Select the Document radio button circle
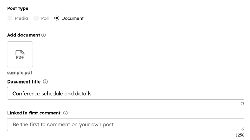Screen dimensions: 250x140 pos(57,18)
